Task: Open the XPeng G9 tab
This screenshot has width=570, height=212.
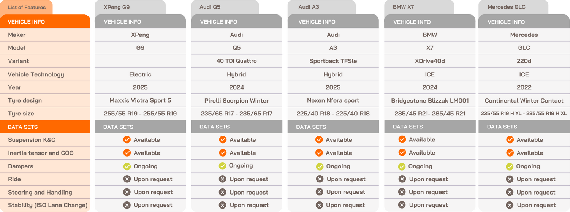Action: (130, 7)
